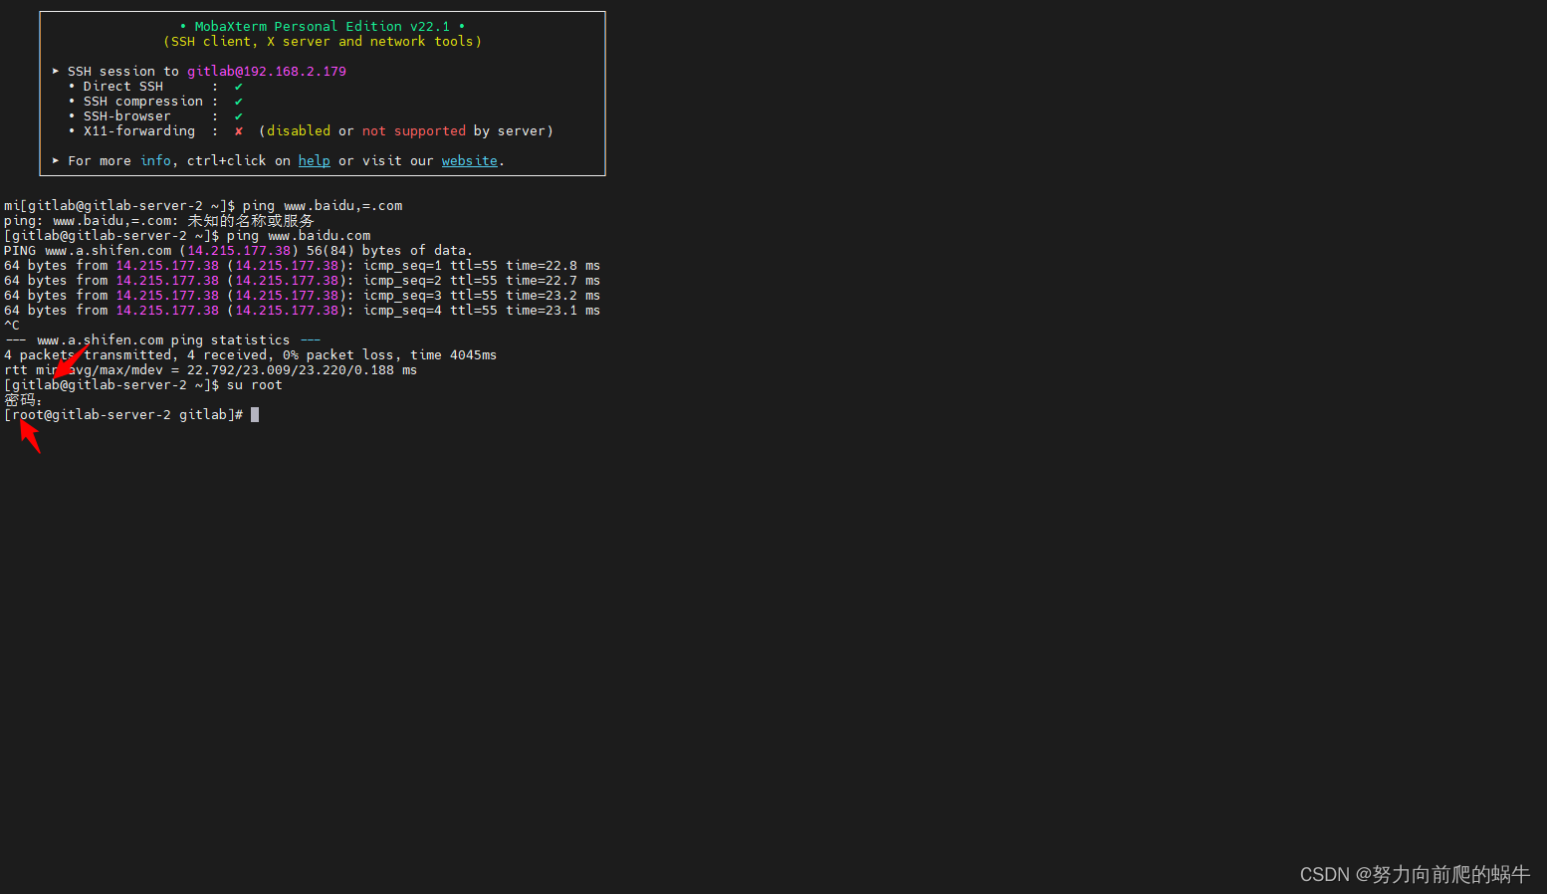Select the mistyped 'ping www.baidu,=.com' command
1547x894 pixels.
pyautogui.click(x=323, y=205)
